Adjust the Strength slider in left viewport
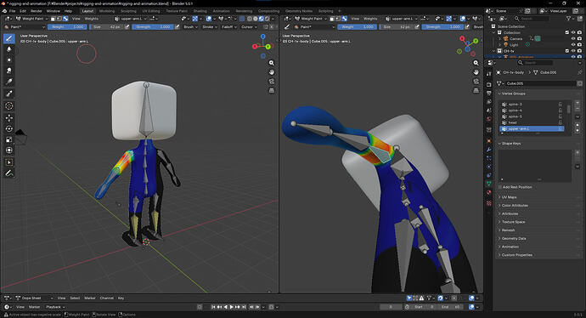The width and height of the screenshot is (586, 318). (x=153, y=27)
